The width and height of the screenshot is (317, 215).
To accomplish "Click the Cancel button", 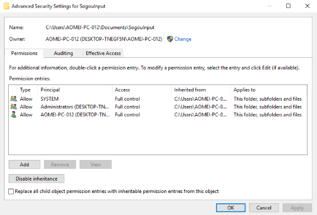I will coord(264,208).
